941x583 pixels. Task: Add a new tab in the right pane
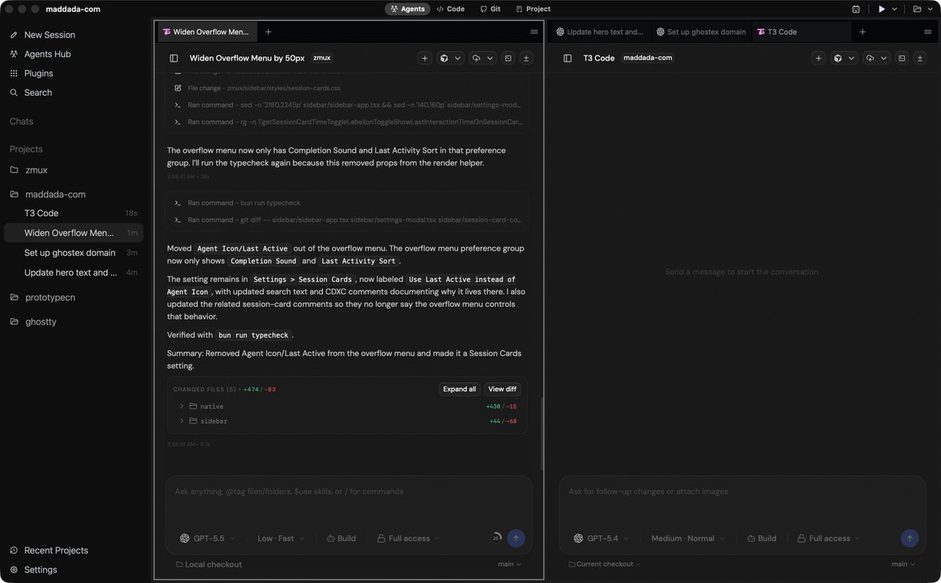863,32
